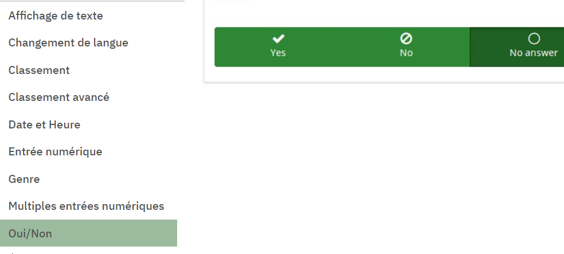Choose 'Changement de langue' in the sidebar

[68, 43]
